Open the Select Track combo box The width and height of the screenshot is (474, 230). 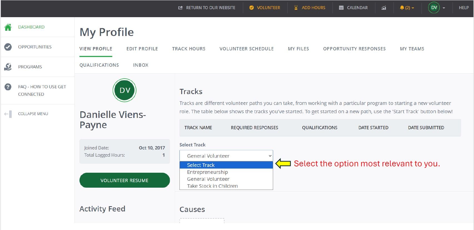pos(226,156)
